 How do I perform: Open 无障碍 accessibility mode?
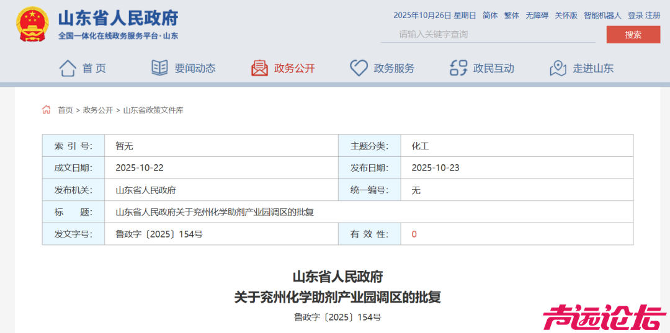537,16
